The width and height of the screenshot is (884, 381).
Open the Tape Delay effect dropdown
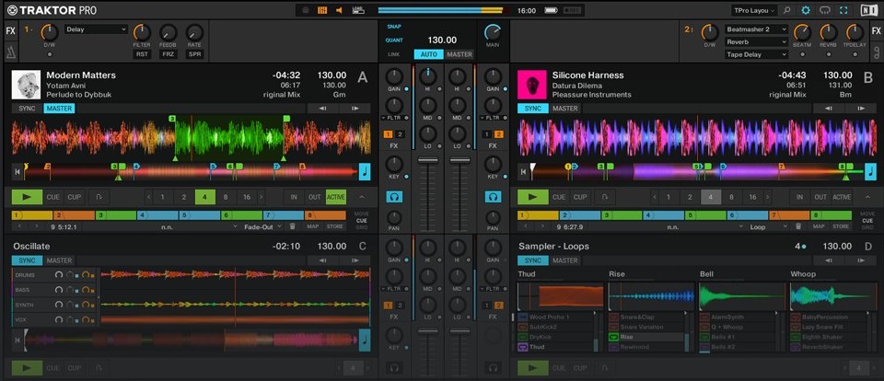tap(756, 54)
